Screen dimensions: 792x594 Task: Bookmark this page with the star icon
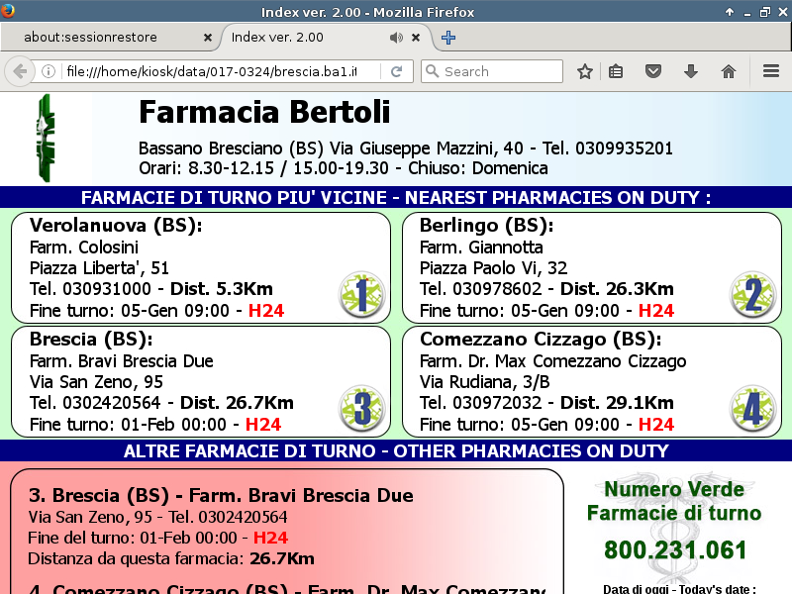pyautogui.click(x=585, y=71)
